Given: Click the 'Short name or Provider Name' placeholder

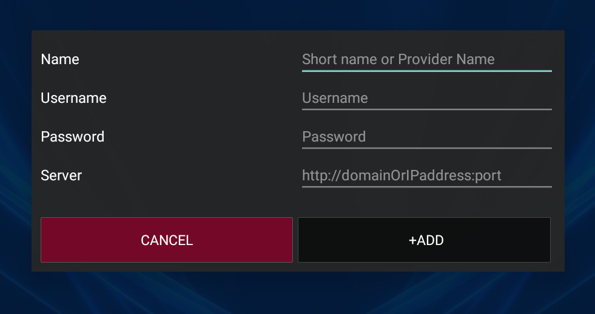Looking at the screenshot, I should click(x=398, y=59).
